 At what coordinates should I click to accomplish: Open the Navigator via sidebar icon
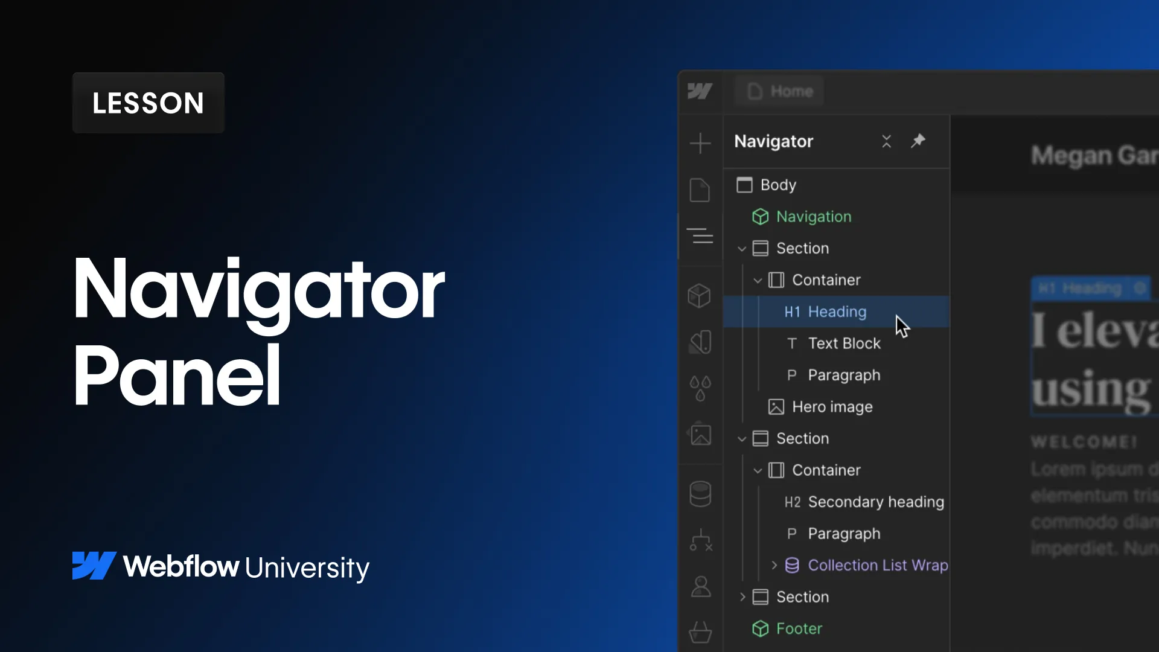pos(700,235)
